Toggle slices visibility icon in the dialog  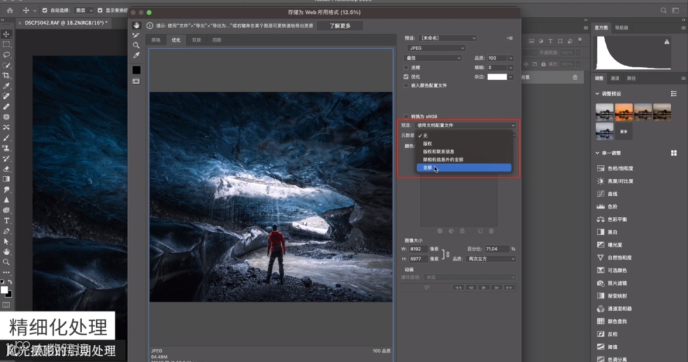(136, 81)
